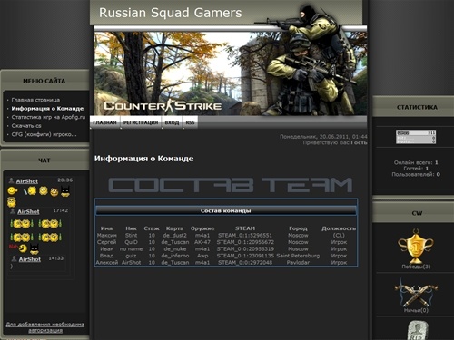Open Статистика игр на Apofig.ru link
Viewport: 454px width, 340px height.
48,117
